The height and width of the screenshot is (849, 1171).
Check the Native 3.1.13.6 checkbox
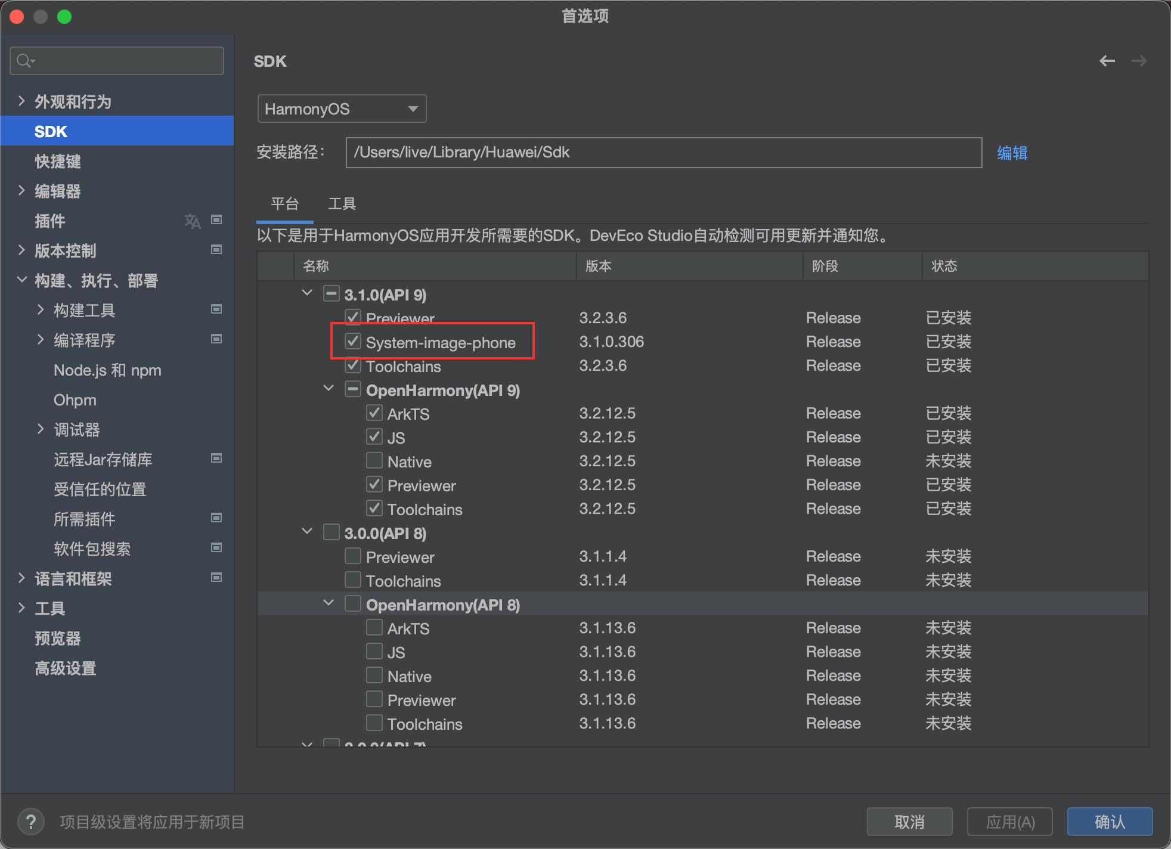click(x=374, y=676)
